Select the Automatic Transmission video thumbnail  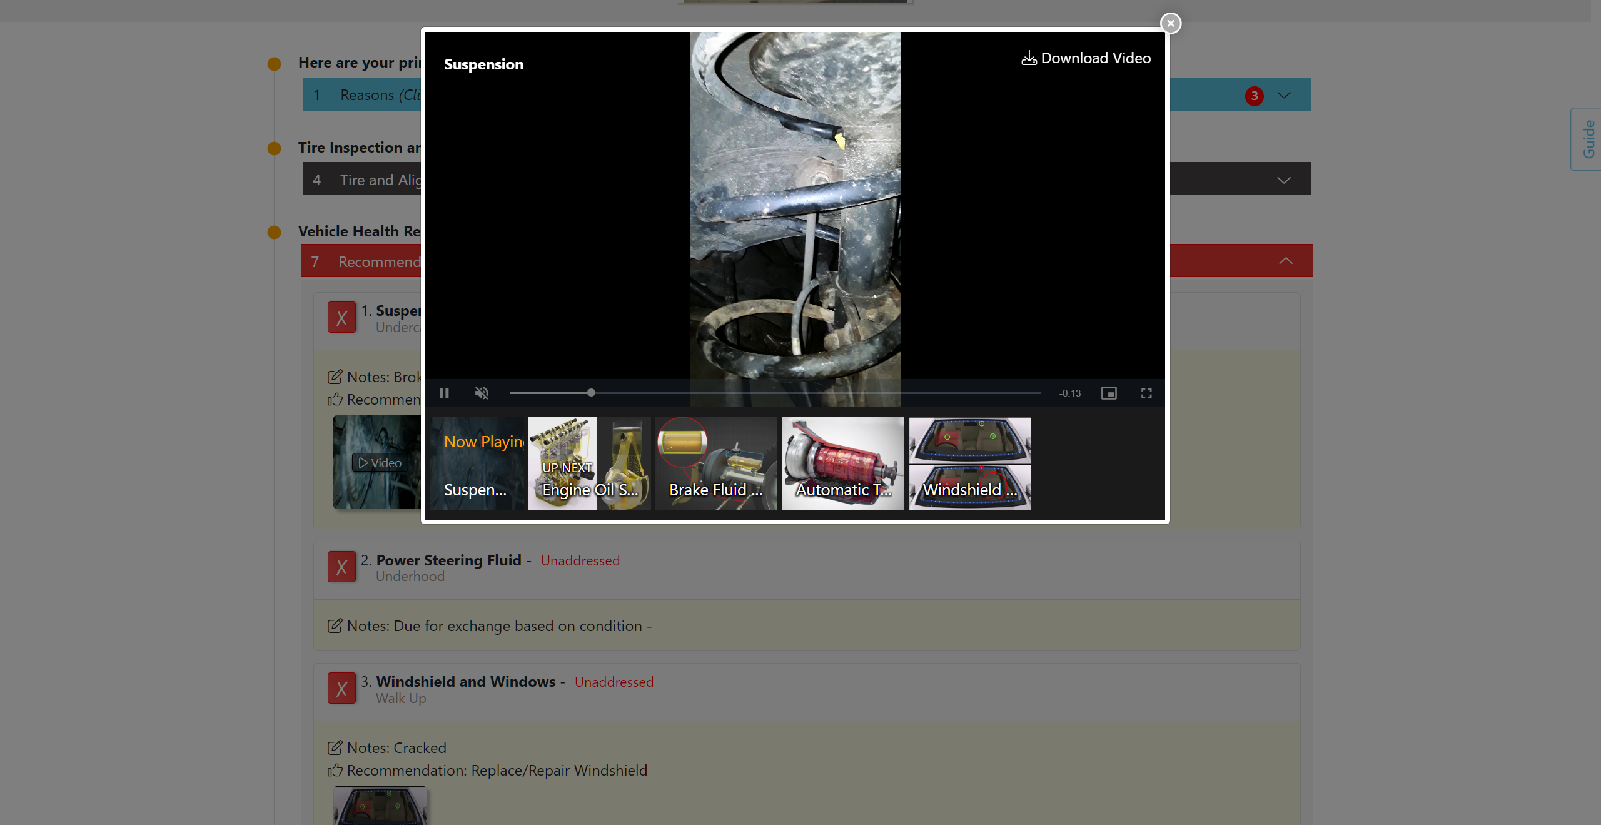tap(842, 463)
